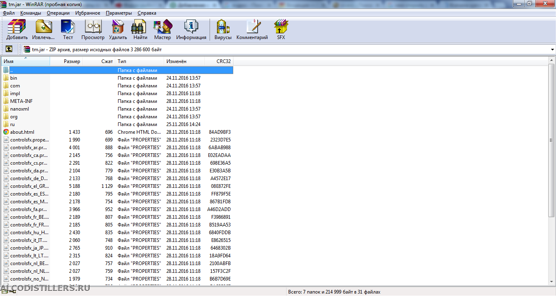Open the Параметры menu
This screenshot has width=556, height=296.
point(118,13)
